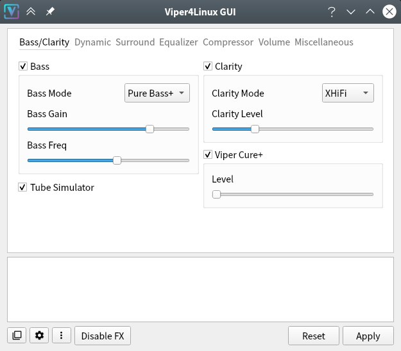Minimize window with the down chevron icon
Viewport: 401px width, 351px height.
(x=351, y=12)
